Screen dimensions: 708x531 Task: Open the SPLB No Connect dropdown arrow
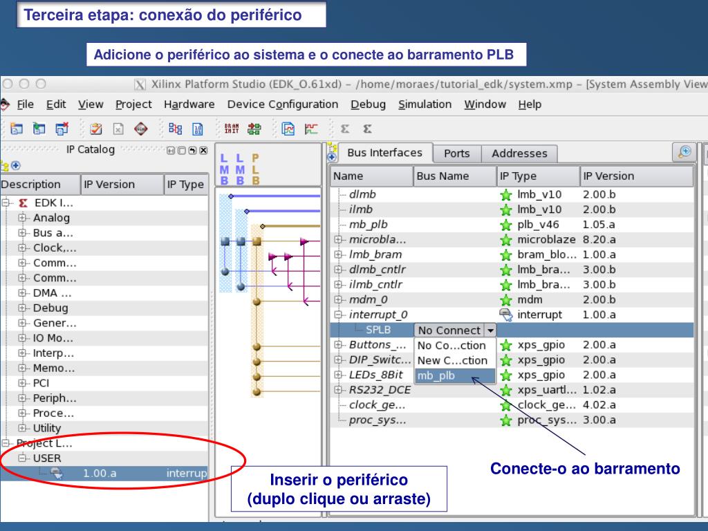pos(490,330)
